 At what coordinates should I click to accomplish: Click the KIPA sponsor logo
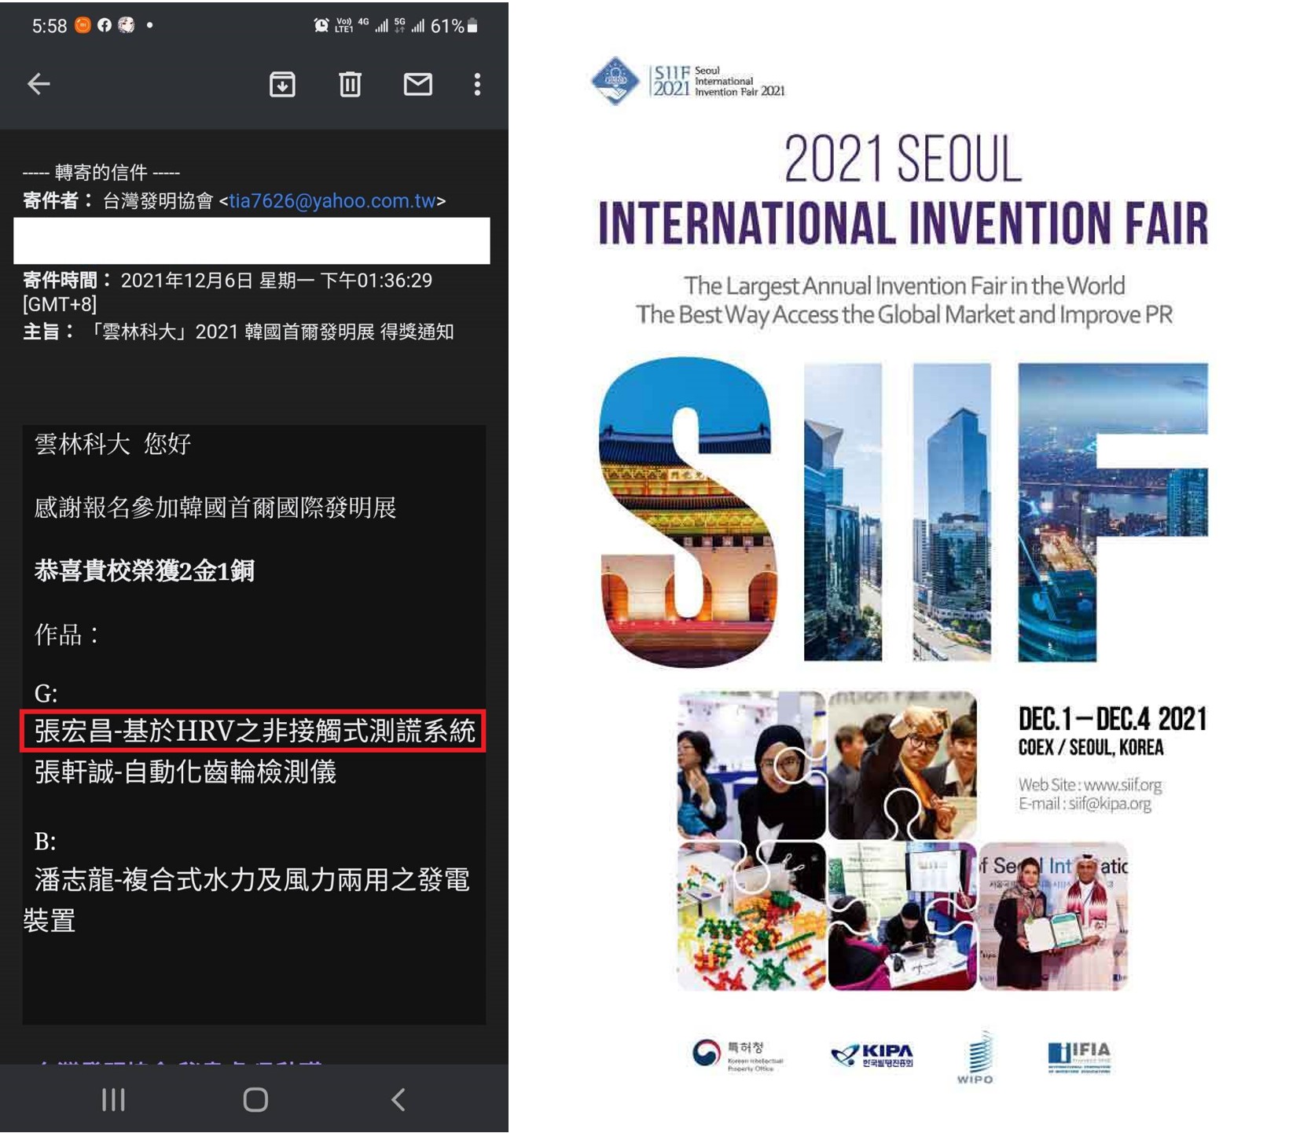[x=872, y=1055]
